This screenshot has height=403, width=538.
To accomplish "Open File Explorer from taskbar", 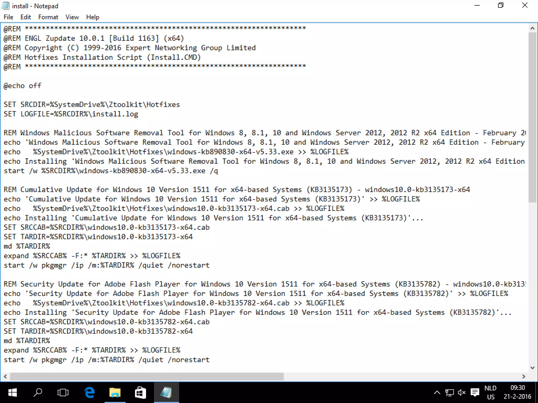I will click(x=115, y=393).
